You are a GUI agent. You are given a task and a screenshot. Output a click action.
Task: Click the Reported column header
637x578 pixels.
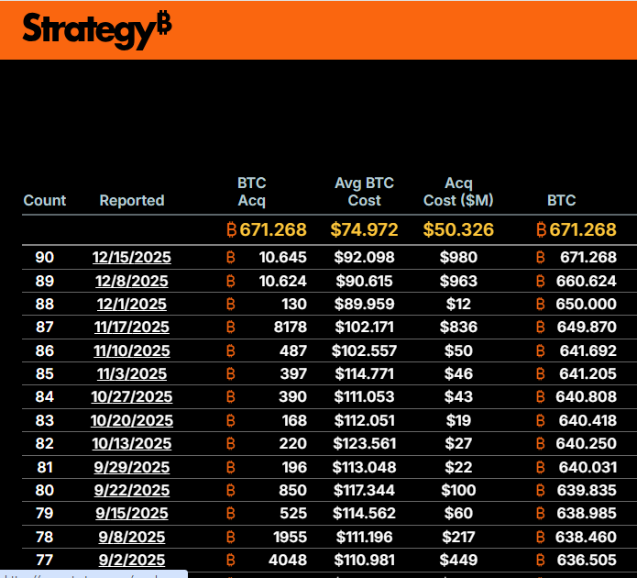132,200
